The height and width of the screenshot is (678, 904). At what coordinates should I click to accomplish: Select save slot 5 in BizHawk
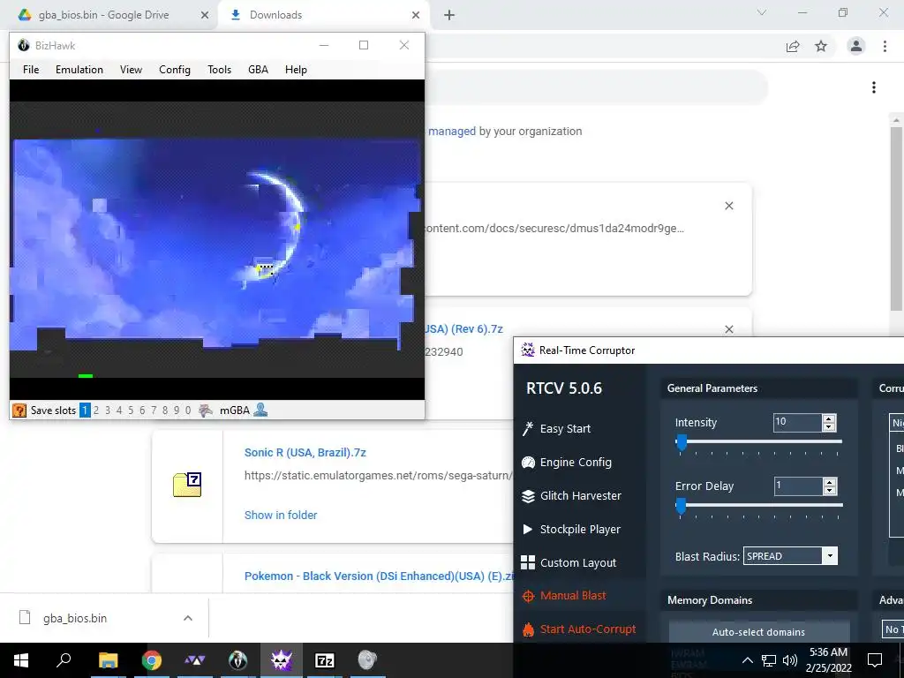[x=131, y=411]
